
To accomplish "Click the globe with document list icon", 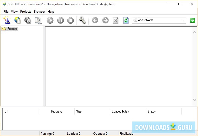I will pos(28,20).
